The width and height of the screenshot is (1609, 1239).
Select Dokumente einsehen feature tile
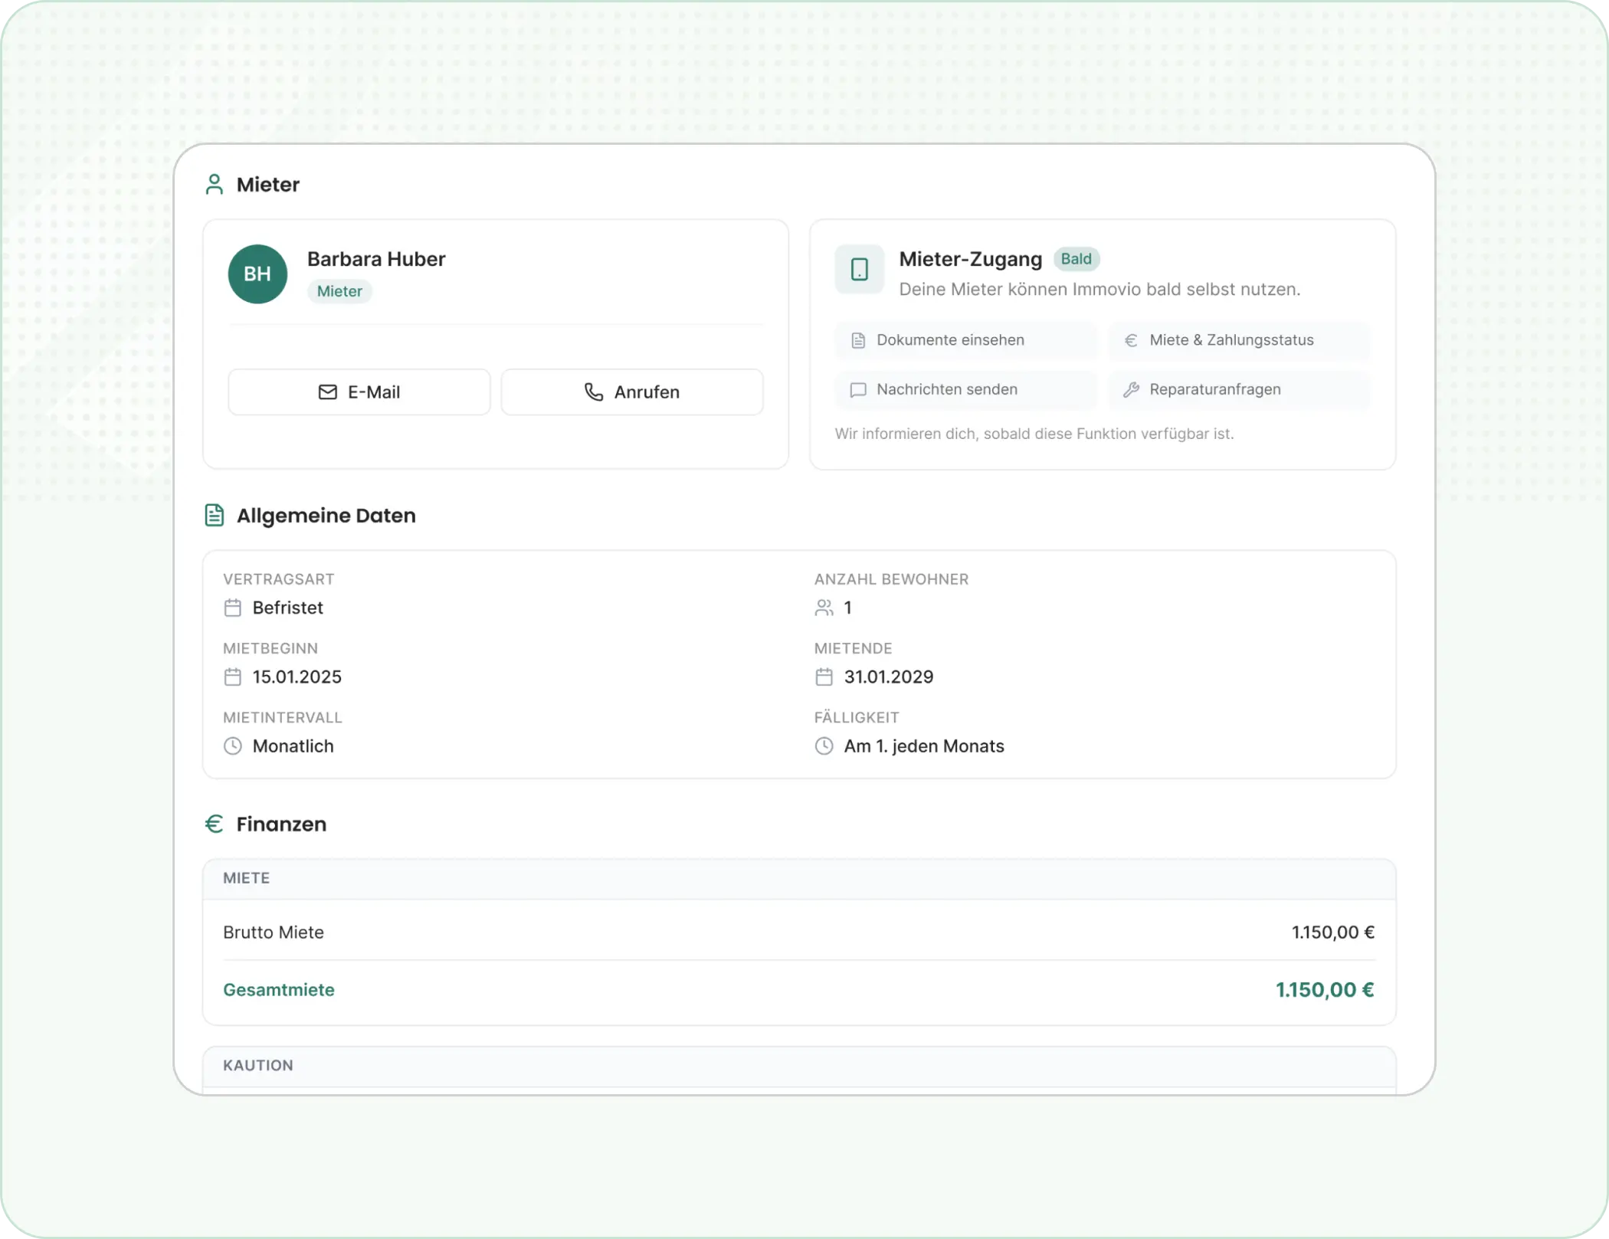pos(965,340)
